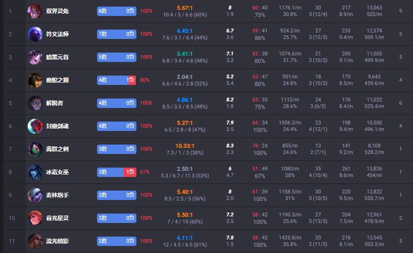Click the 4胜 1负 win-loss bar

click(x=117, y=80)
